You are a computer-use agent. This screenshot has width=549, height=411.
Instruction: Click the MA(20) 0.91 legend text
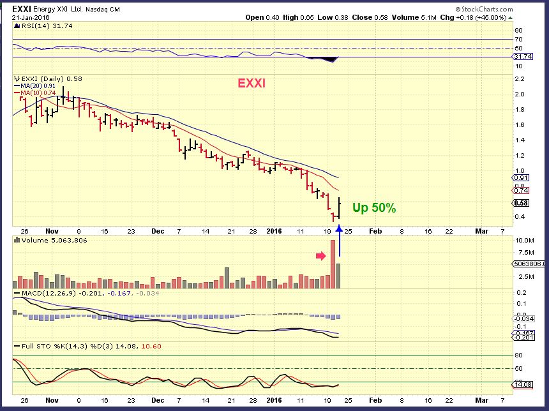coord(38,86)
